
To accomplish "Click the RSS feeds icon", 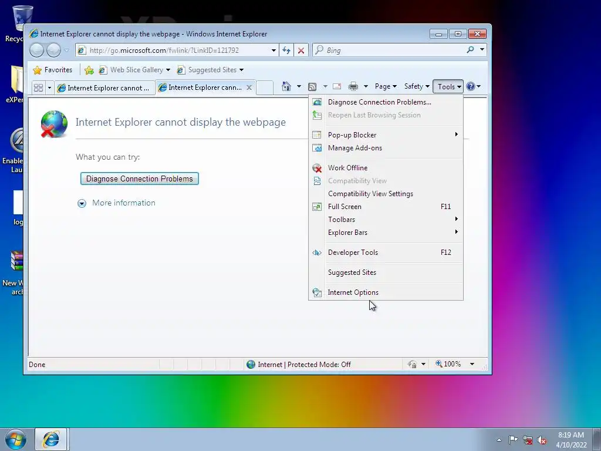I will (x=312, y=87).
